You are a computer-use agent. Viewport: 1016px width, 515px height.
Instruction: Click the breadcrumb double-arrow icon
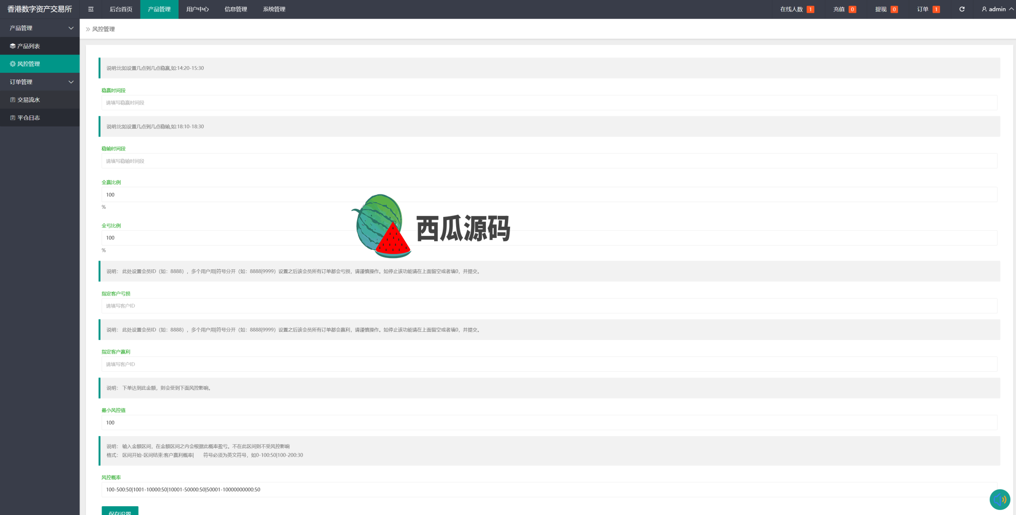coord(88,29)
